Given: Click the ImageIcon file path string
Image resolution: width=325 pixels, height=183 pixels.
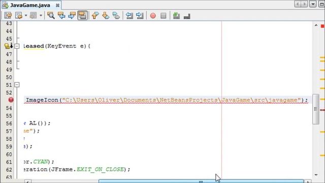Looking at the screenshot, I should coord(182,100).
